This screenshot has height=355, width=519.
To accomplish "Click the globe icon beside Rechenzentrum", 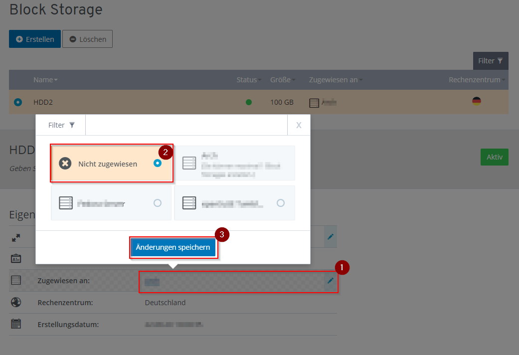I will (x=16, y=302).
